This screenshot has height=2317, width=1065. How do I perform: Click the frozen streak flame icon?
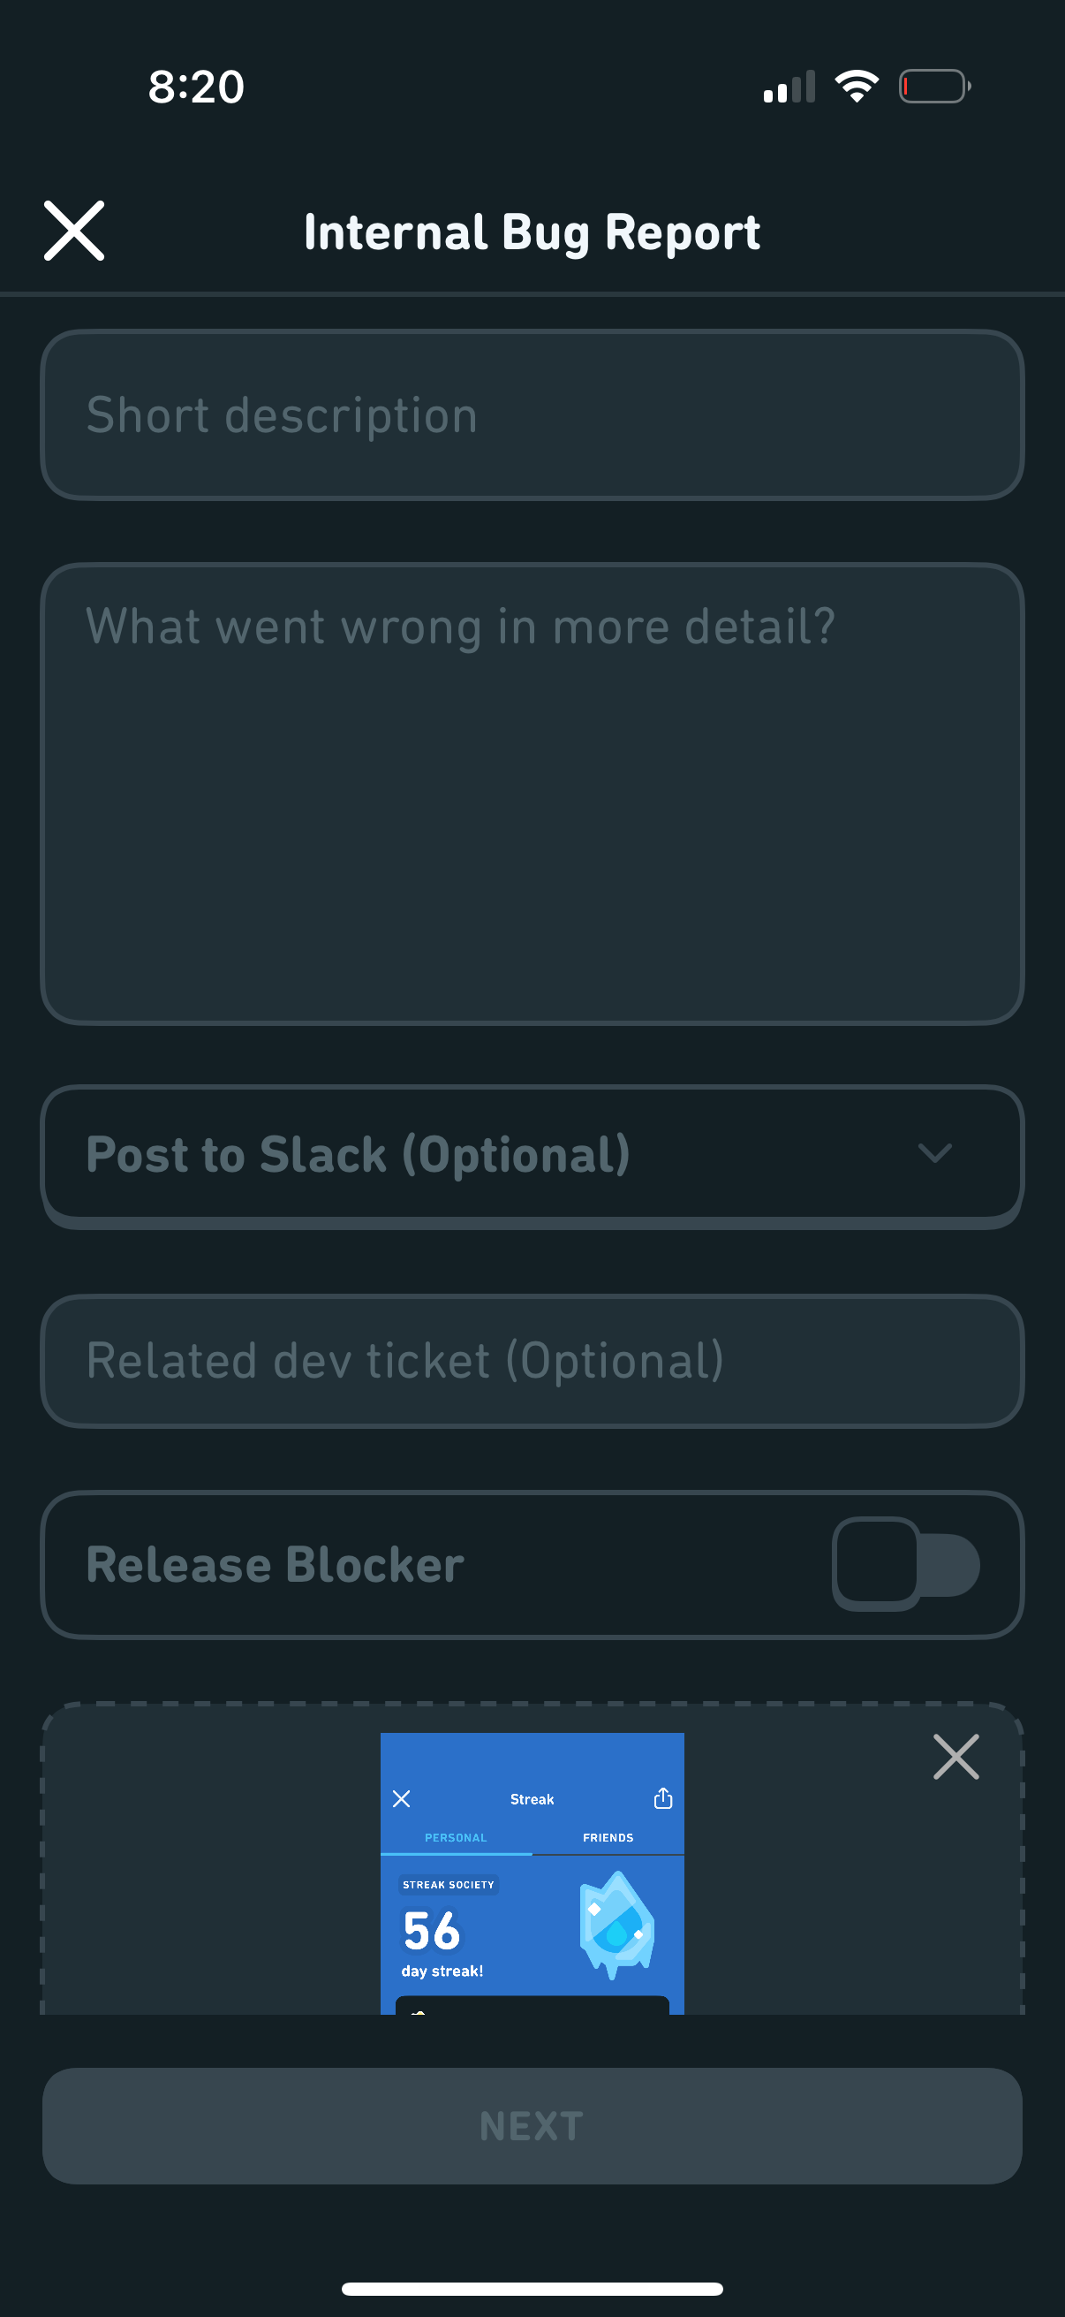(x=616, y=1925)
